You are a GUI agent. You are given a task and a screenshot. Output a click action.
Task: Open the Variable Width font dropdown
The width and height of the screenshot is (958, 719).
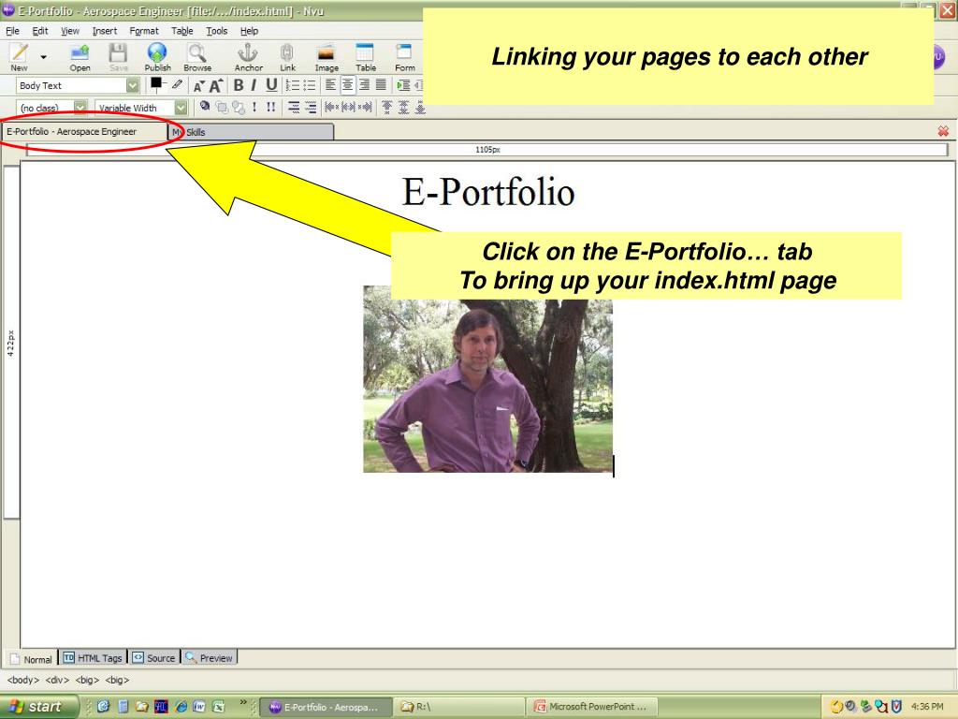point(141,108)
